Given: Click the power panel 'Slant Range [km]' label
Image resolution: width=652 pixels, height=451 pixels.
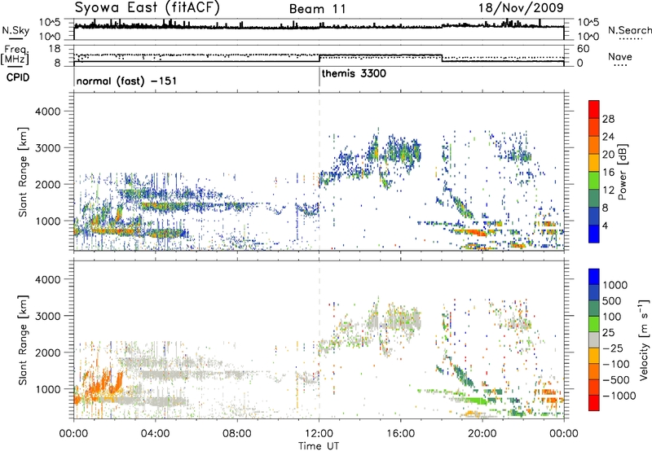Looking at the screenshot, I should pos(23,172).
